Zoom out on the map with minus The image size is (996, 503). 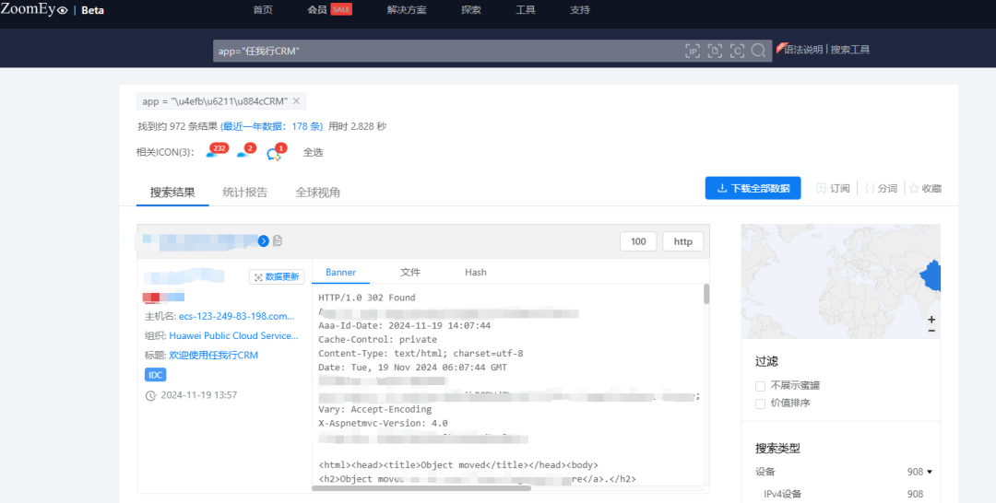tap(931, 331)
